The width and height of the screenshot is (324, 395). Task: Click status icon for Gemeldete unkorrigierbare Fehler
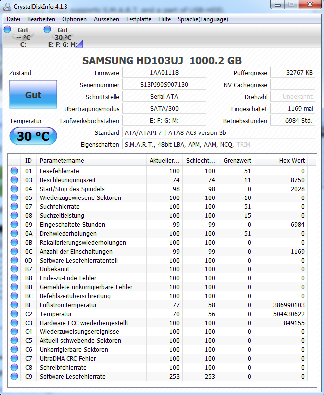(x=14, y=287)
